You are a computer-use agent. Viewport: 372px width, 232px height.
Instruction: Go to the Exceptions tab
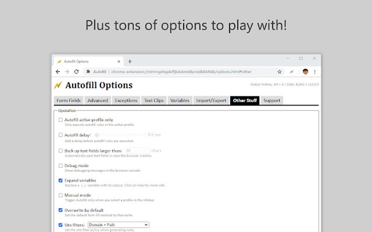click(126, 100)
